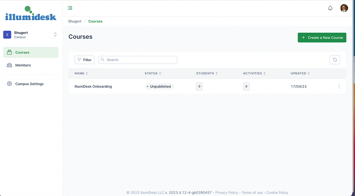
Task: Sort by the ACTIVITIES column
Action: 254,73
